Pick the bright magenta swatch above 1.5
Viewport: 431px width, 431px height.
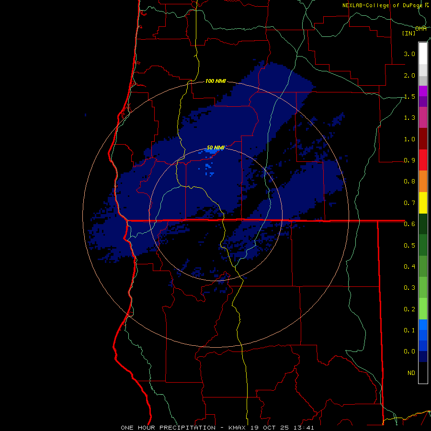[423, 91]
